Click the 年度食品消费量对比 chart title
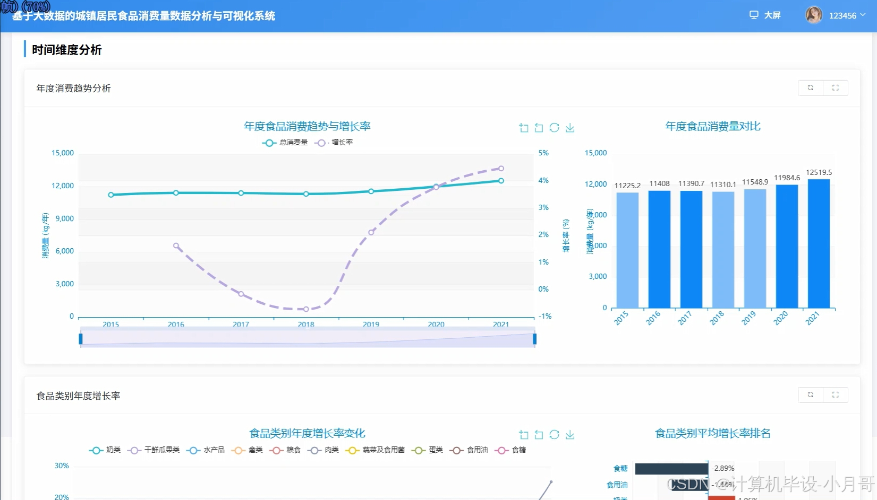877x500 pixels. coord(713,126)
